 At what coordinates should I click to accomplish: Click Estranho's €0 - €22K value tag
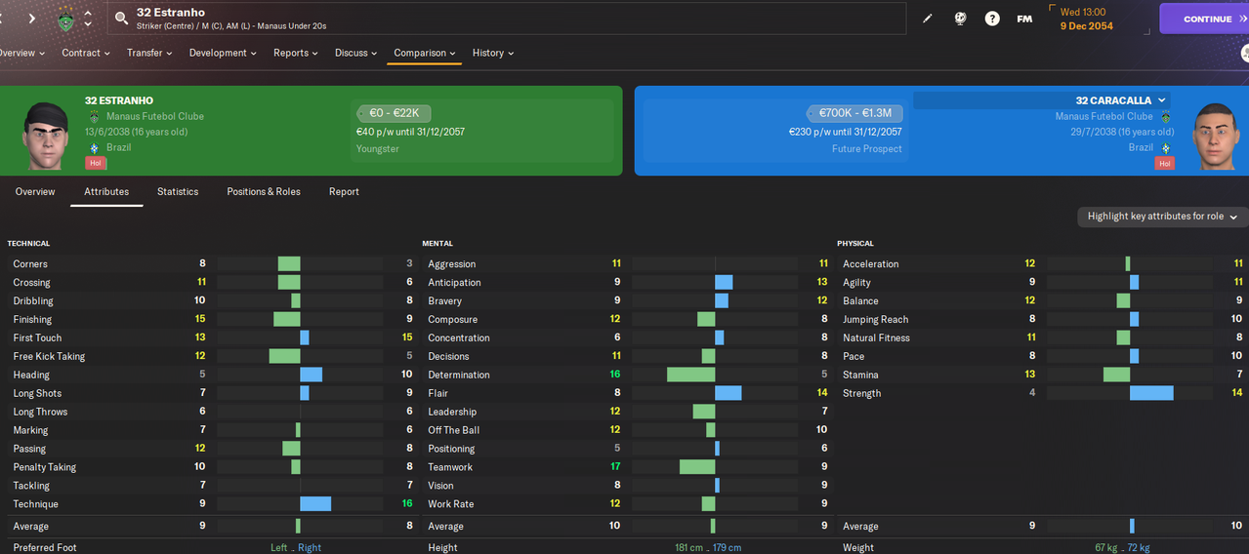394,113
